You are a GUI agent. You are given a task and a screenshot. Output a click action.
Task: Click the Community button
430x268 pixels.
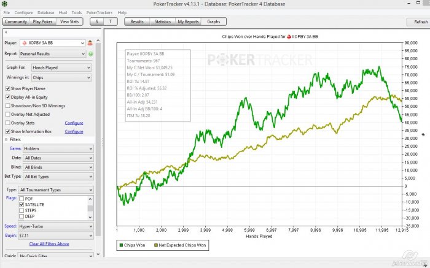click(15, 21)
